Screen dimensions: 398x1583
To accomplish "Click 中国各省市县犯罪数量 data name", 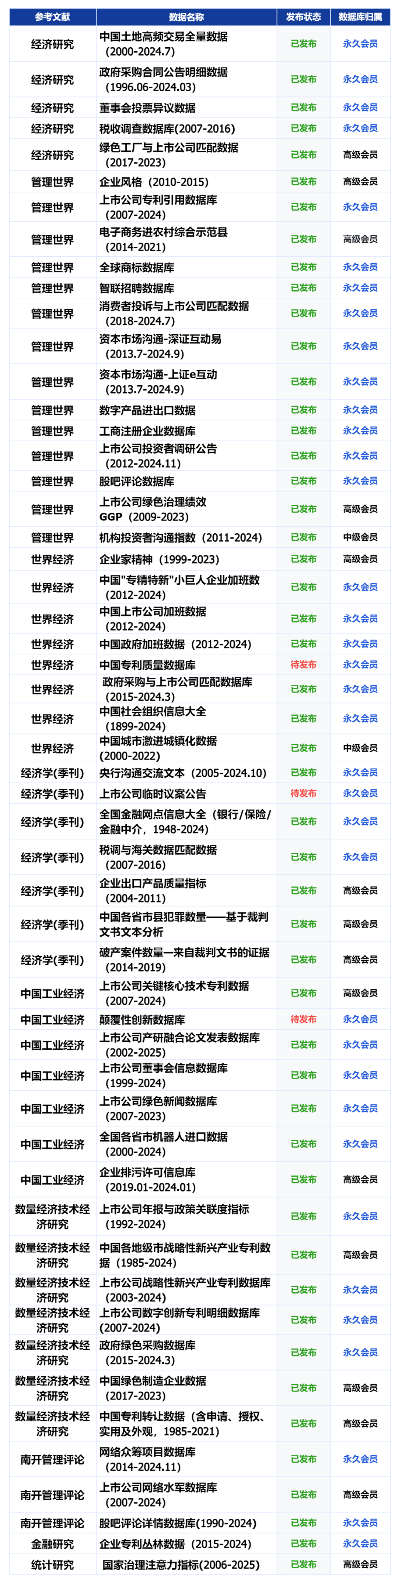I will click(x=184, y=924).
